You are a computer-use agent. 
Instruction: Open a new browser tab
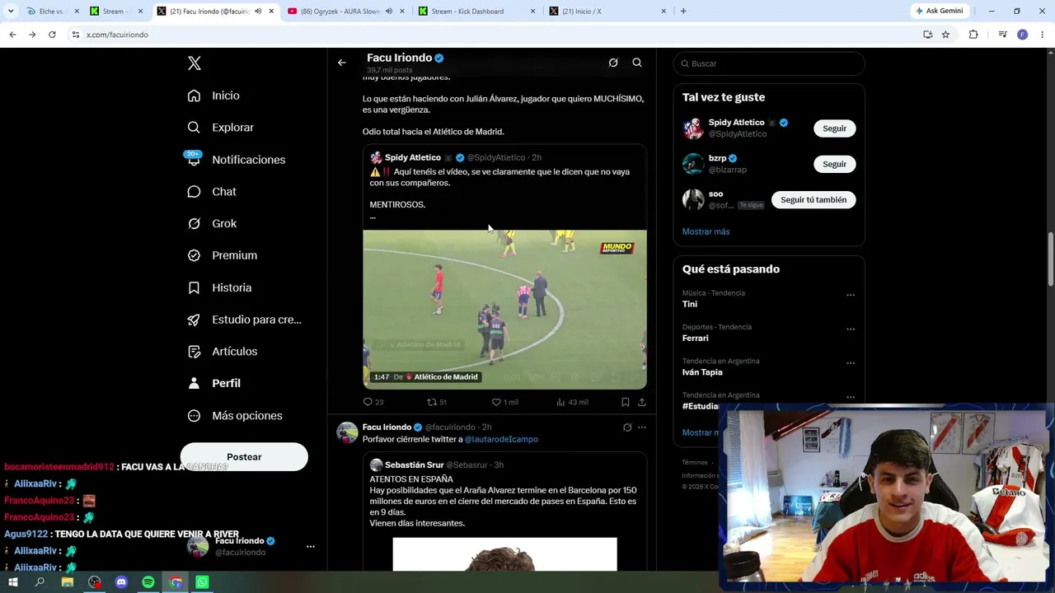[x=683, y=12]
